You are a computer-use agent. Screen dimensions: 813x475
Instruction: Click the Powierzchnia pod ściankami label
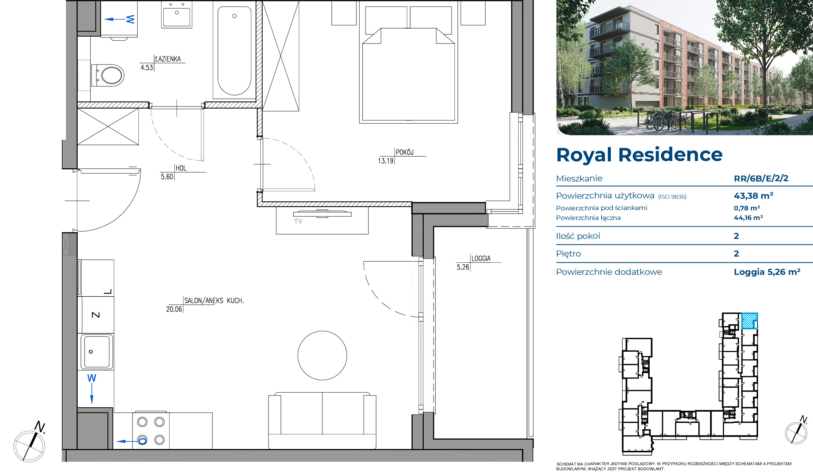pyautogui.click(x=601, y=208)
